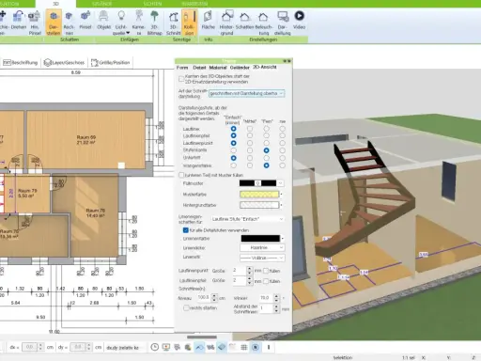The image size is (481, 361).
Task: Increase the Lauflinienpunkt Größe stepper
Action: tap(249, 269)
